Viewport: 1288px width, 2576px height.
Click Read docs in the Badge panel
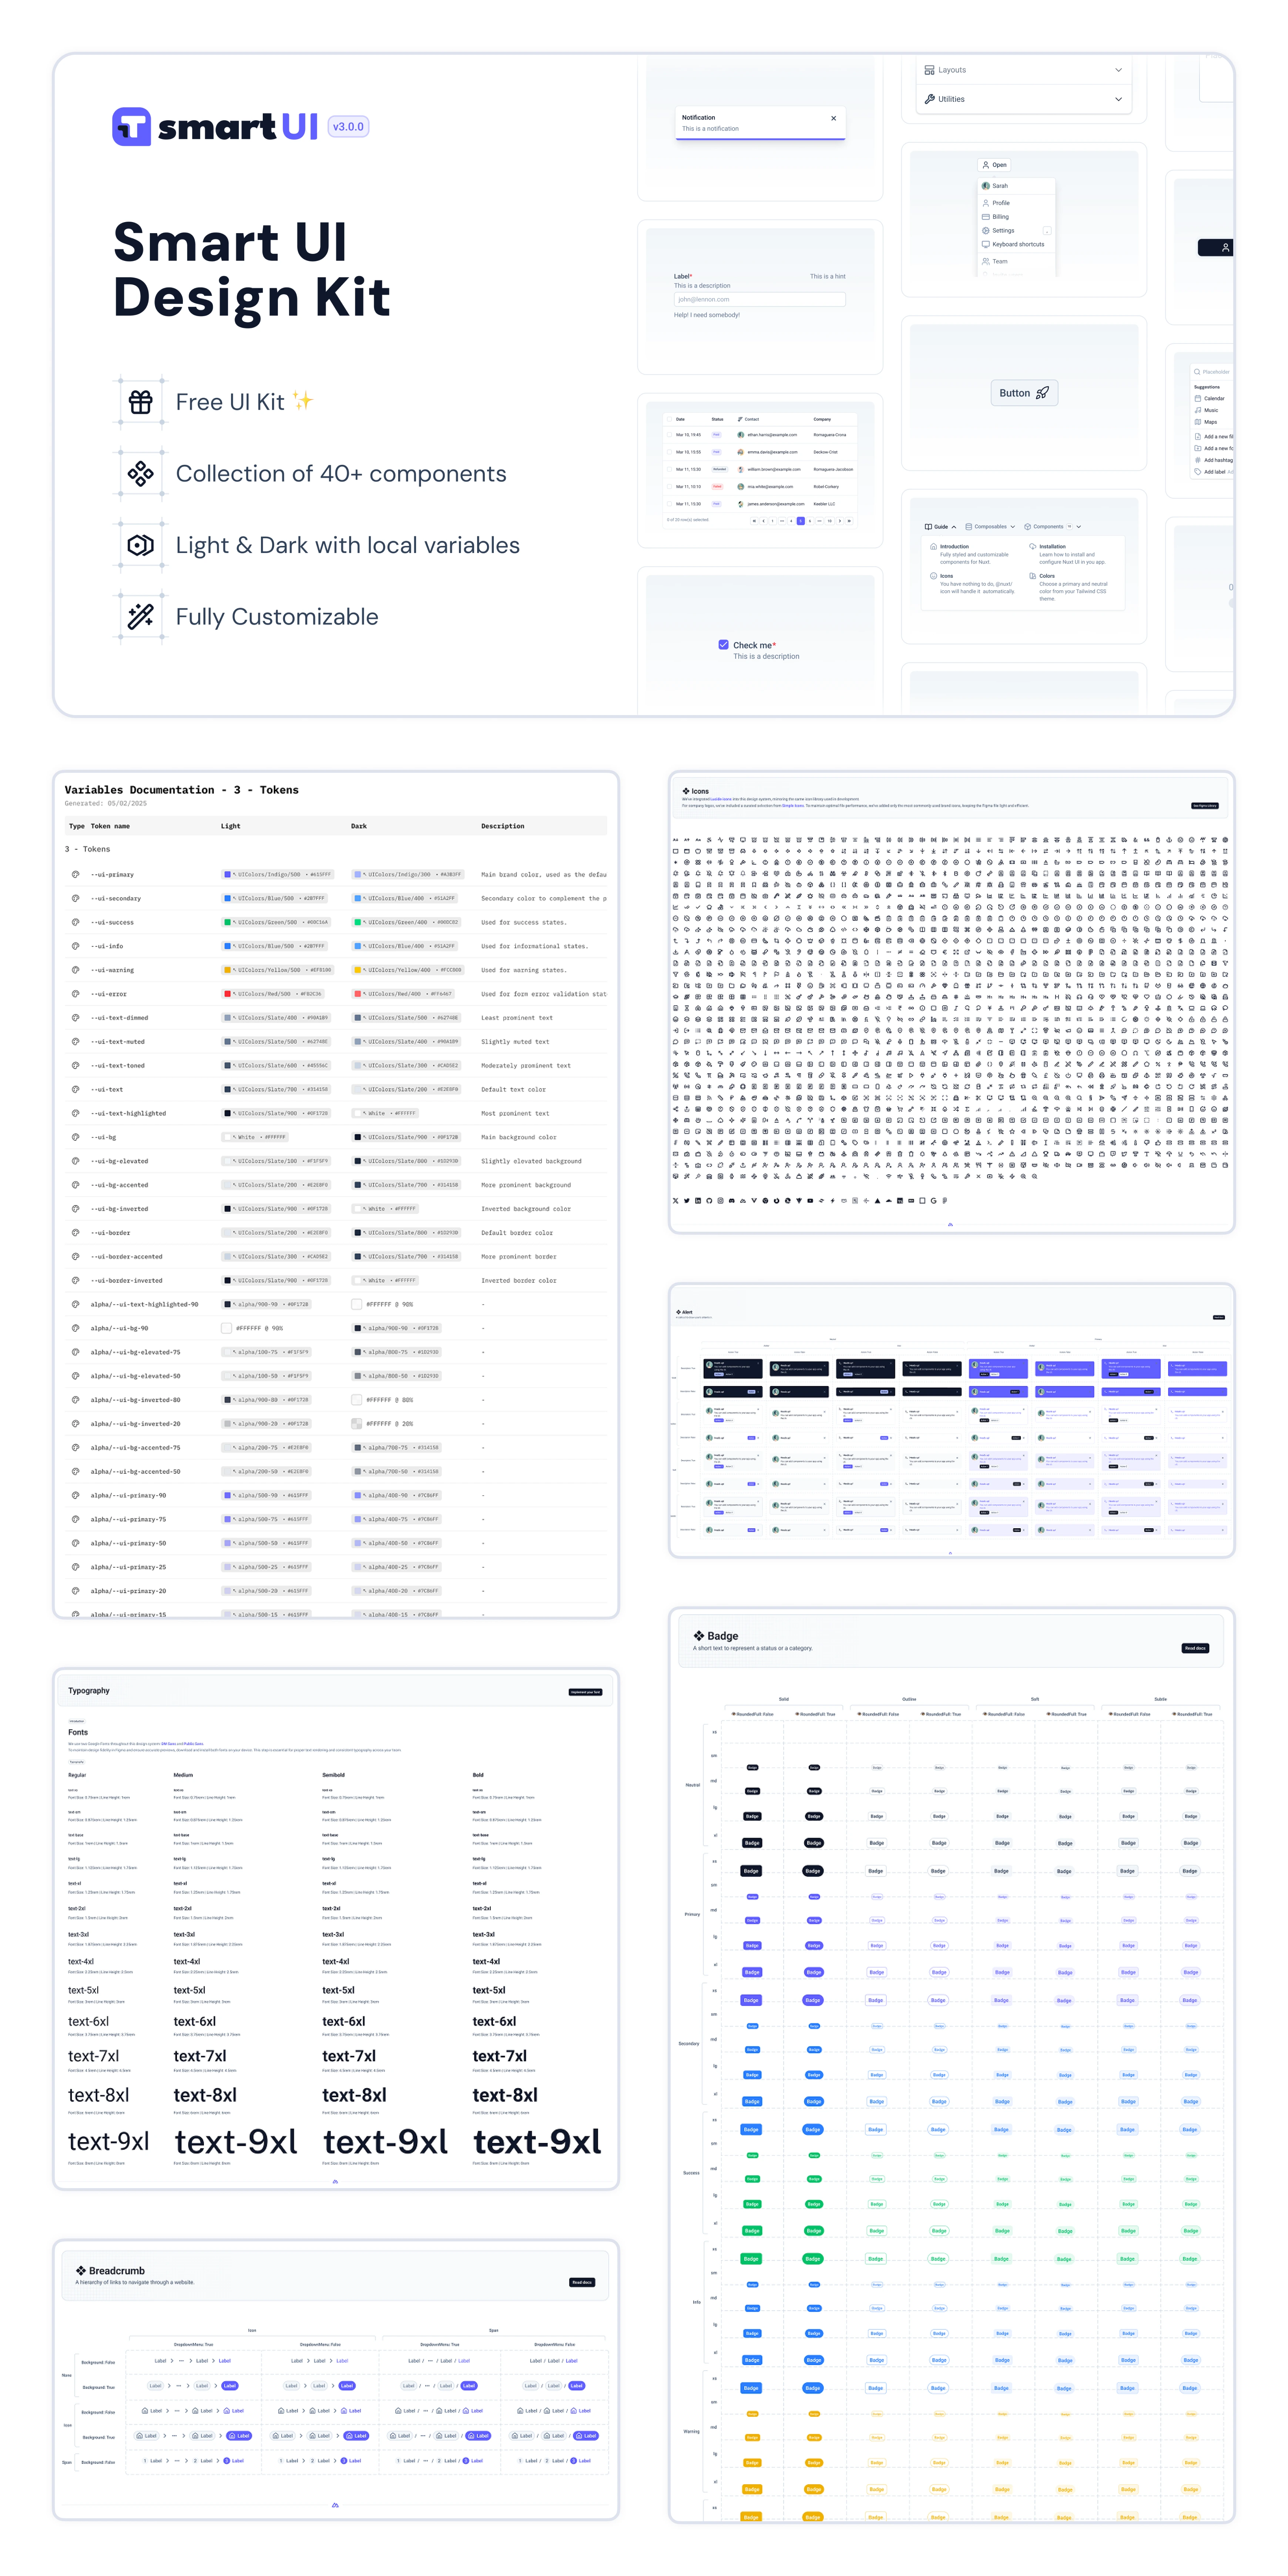click(x=1195, y=1648)
